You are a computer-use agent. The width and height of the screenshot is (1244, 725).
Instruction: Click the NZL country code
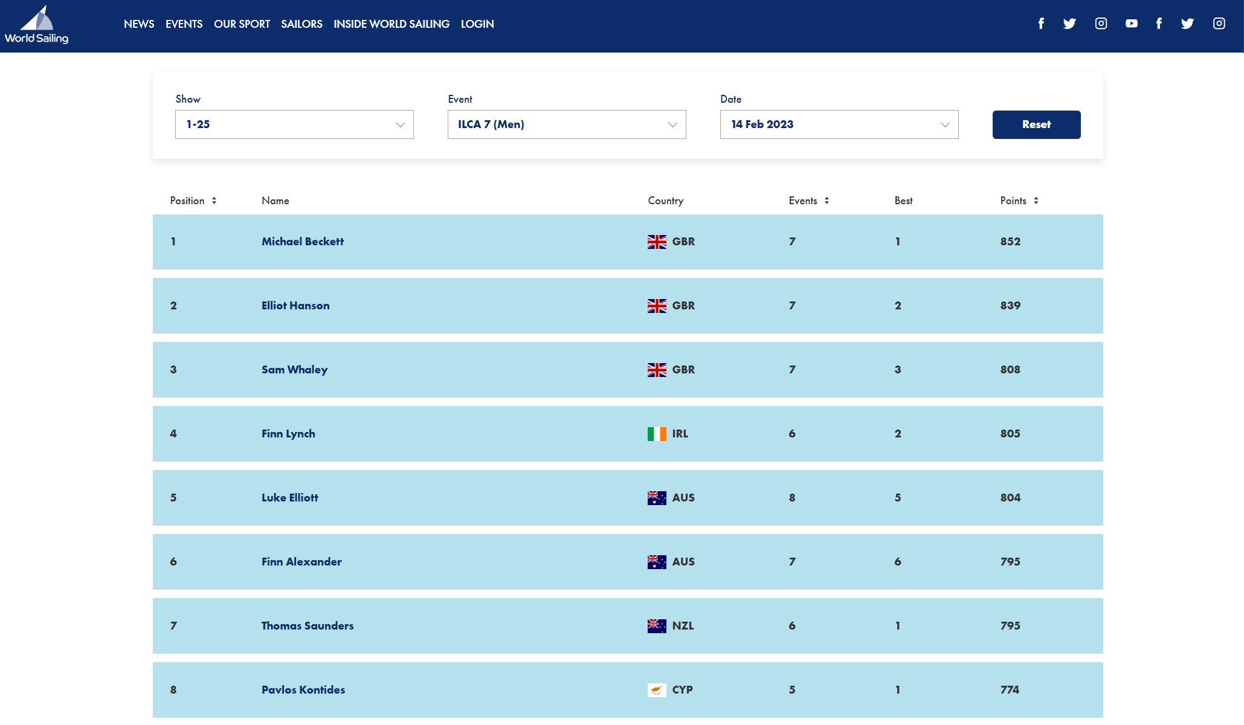683,626
